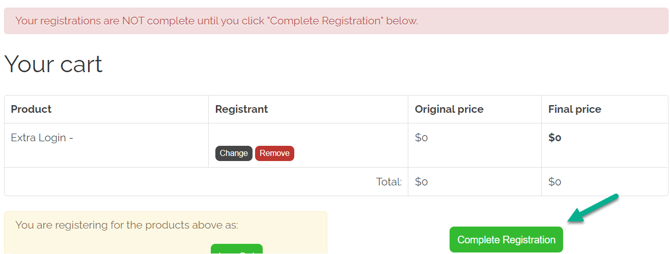Click the total row's final price $0
Screen dimensions: 670x254
(x=554, y=182)
